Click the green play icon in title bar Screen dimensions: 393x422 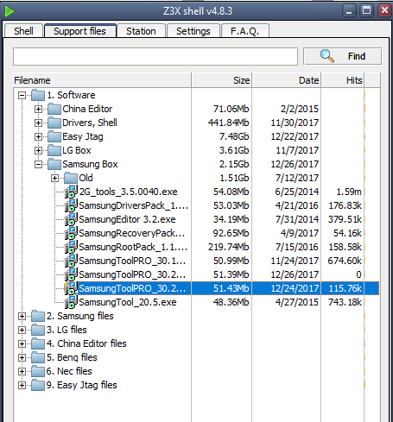point(10,11)
